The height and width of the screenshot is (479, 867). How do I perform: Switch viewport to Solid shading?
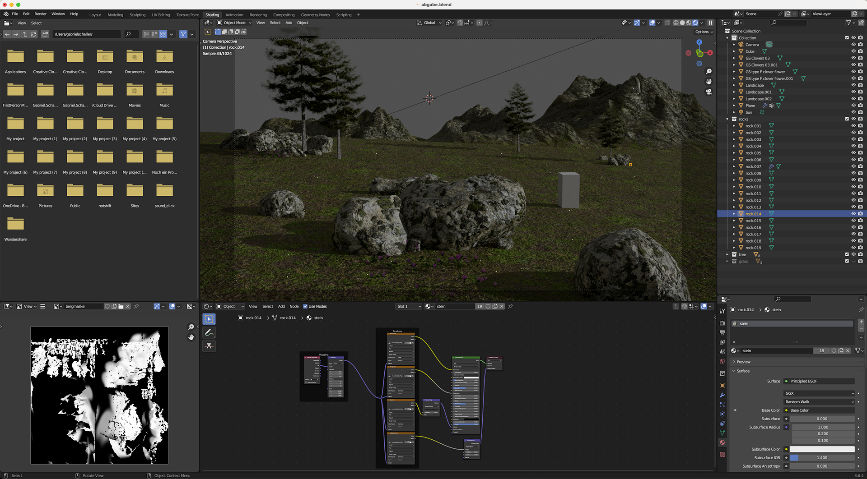click(682, 23)
